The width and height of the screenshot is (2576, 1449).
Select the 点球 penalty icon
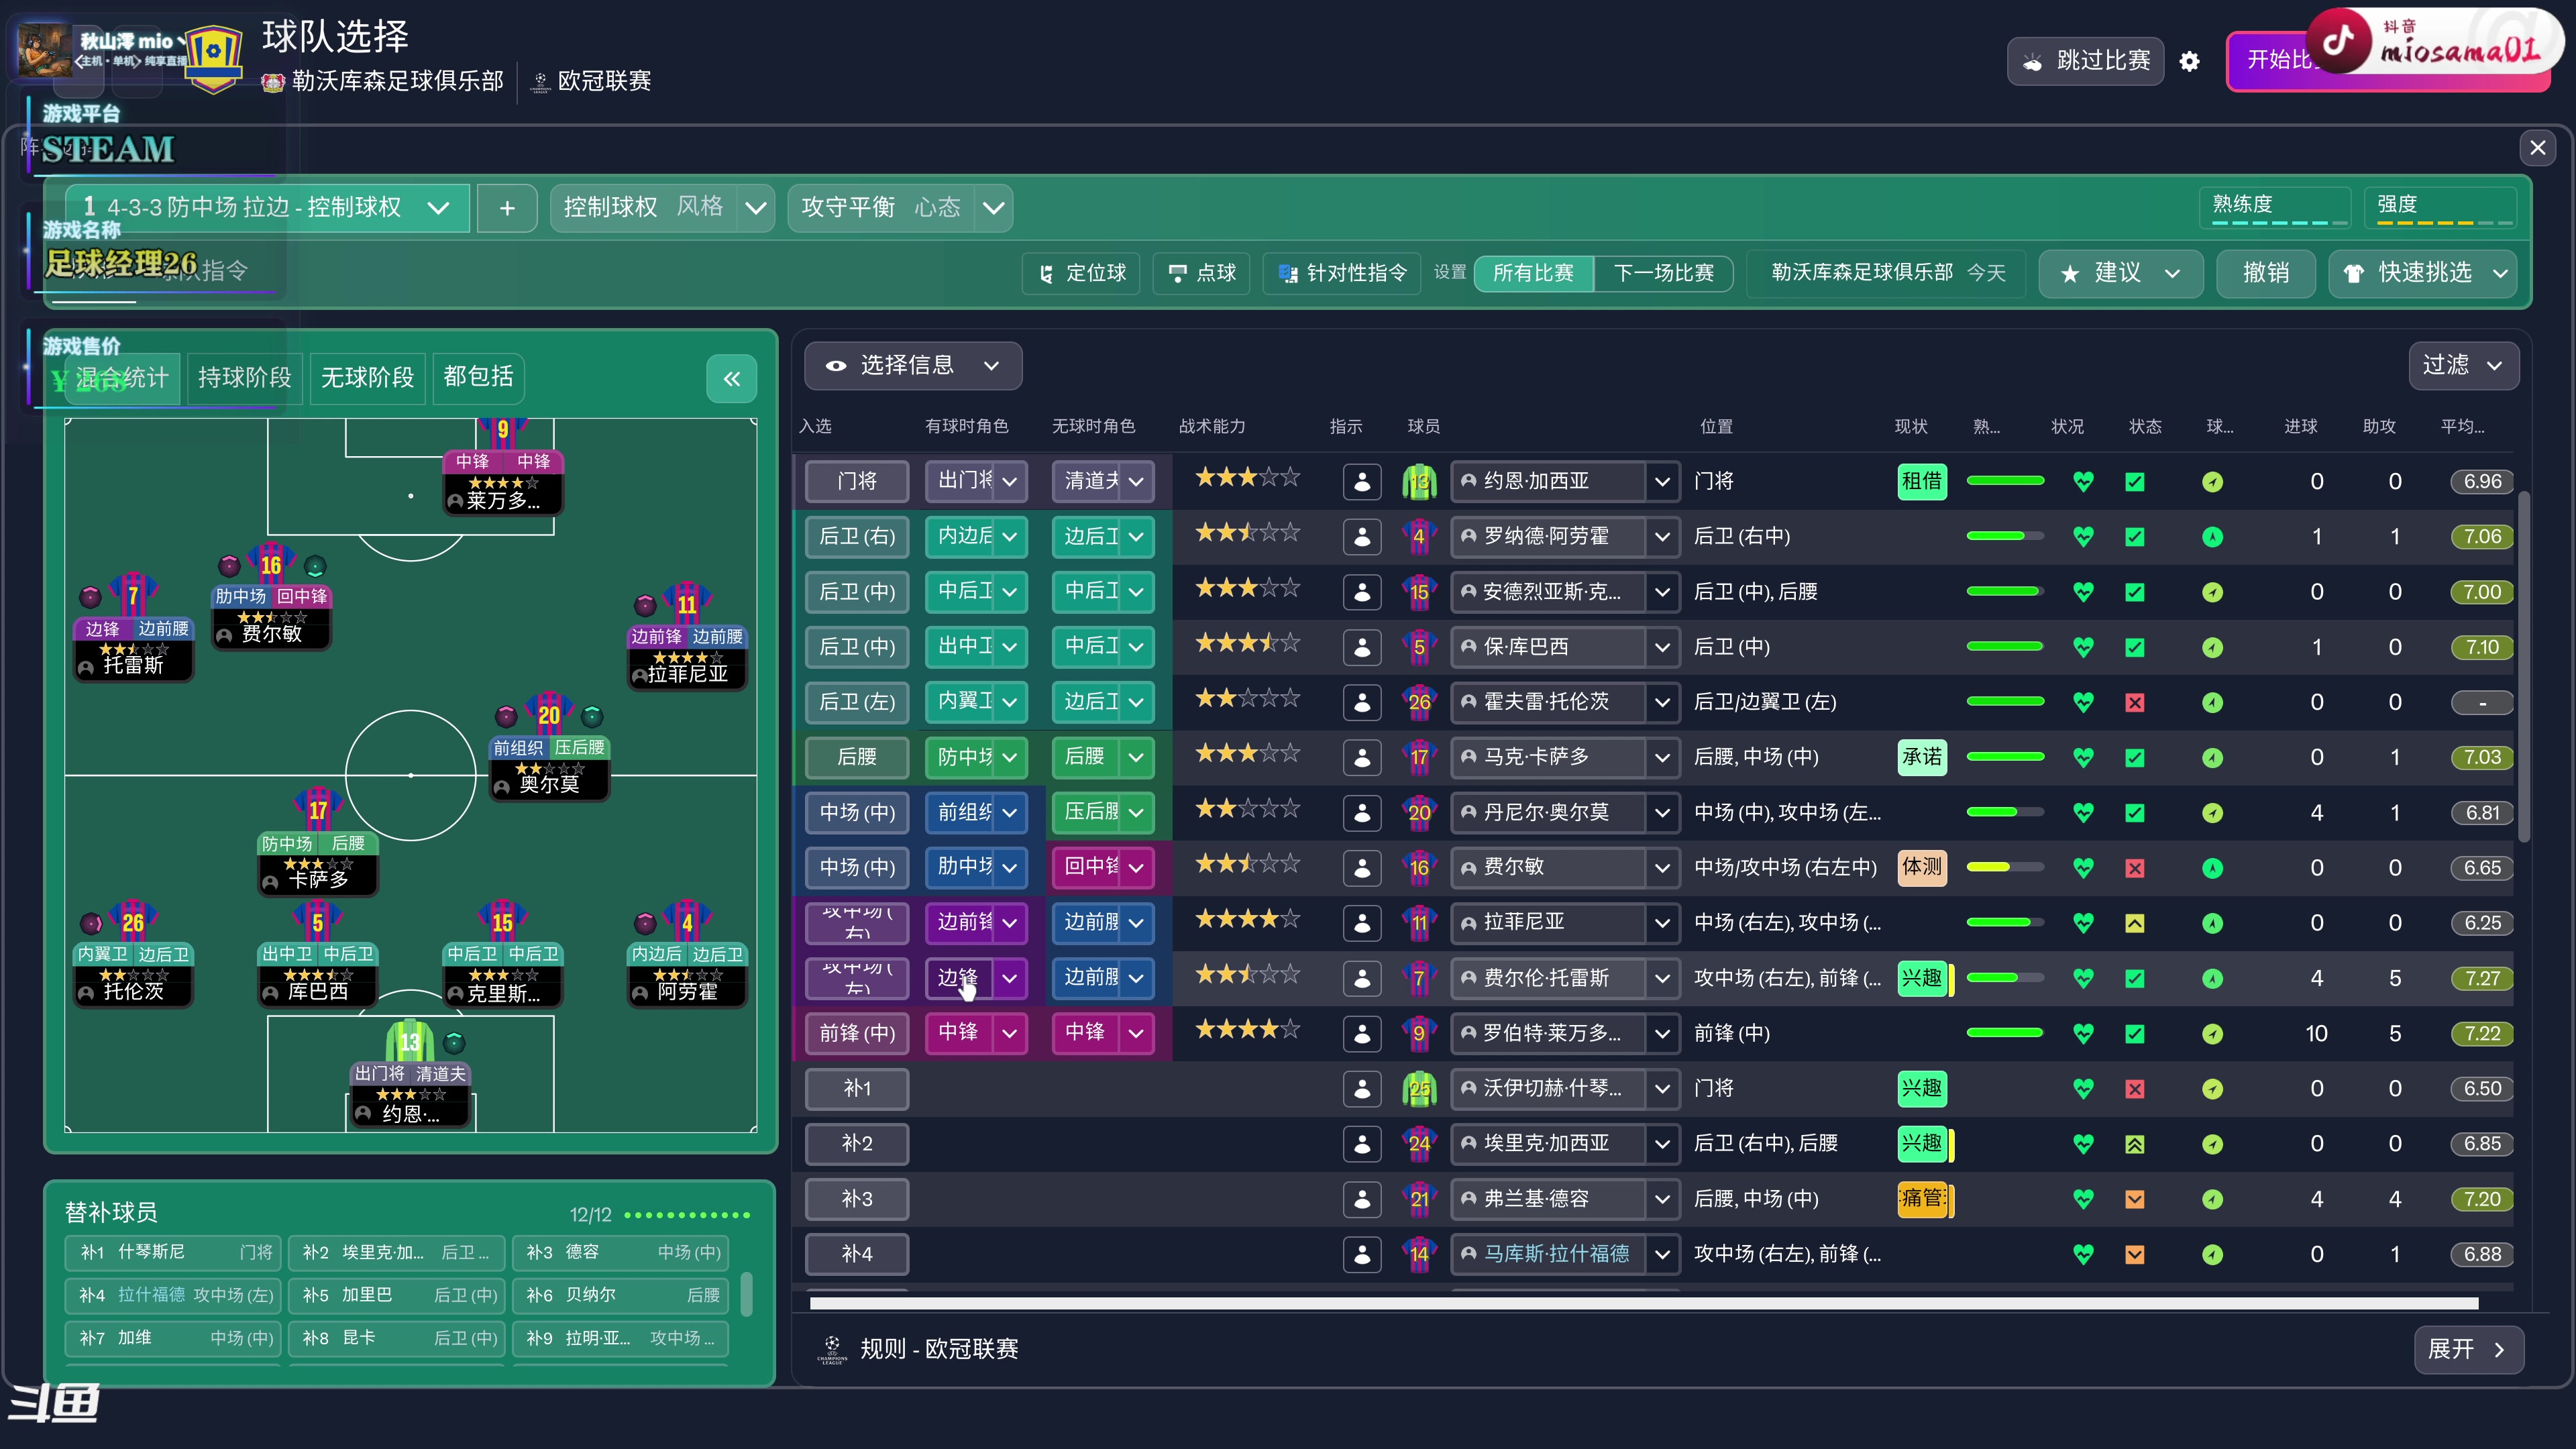(1178, 273)
